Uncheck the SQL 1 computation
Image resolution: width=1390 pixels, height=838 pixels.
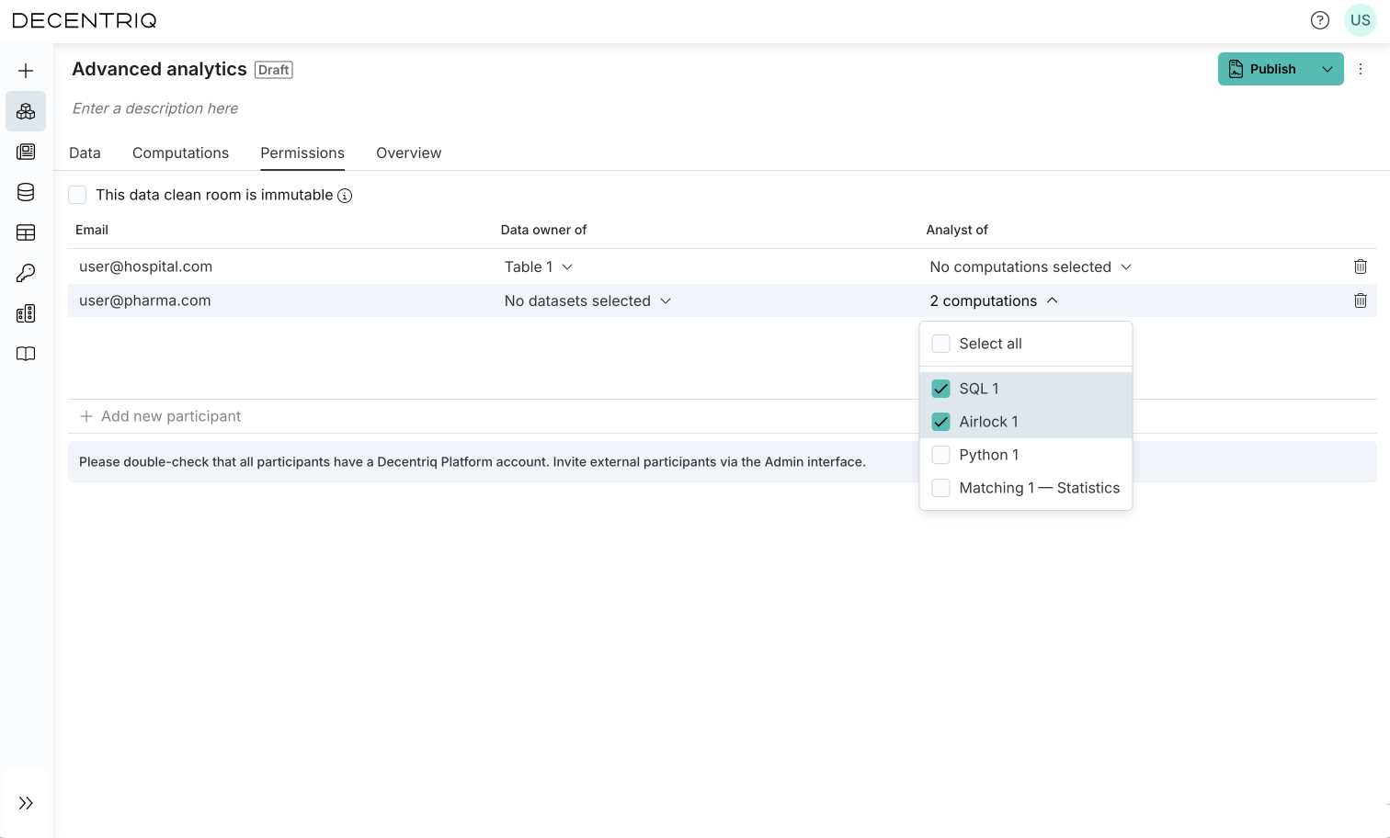click(x=940, y=388)
